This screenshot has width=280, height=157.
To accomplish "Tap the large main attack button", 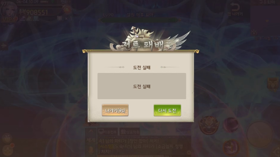I will (x=260, y=134).
